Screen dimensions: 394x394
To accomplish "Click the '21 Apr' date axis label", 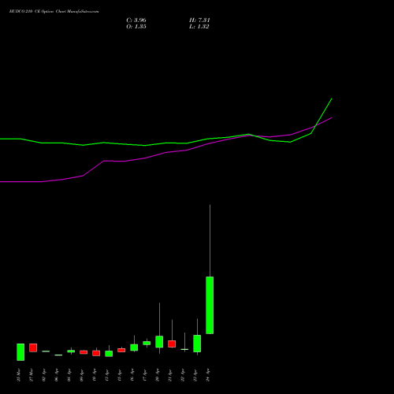I will point(170,375).
